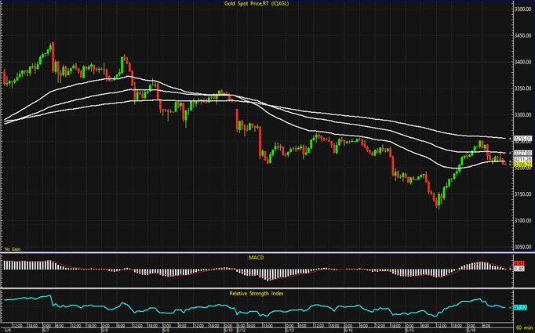The height and width of the screenshot is (333, 535).
Task: Click the 3500.00 price axis label
Action: (523, 9)
